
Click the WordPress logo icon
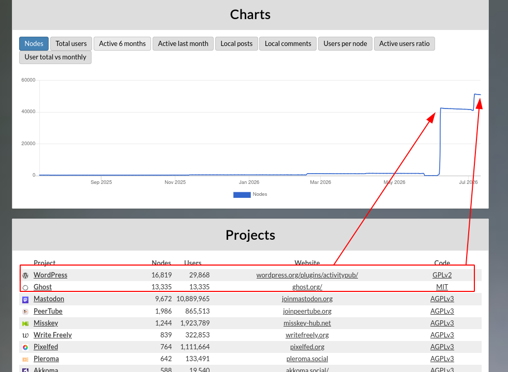[x=25, y=275]
